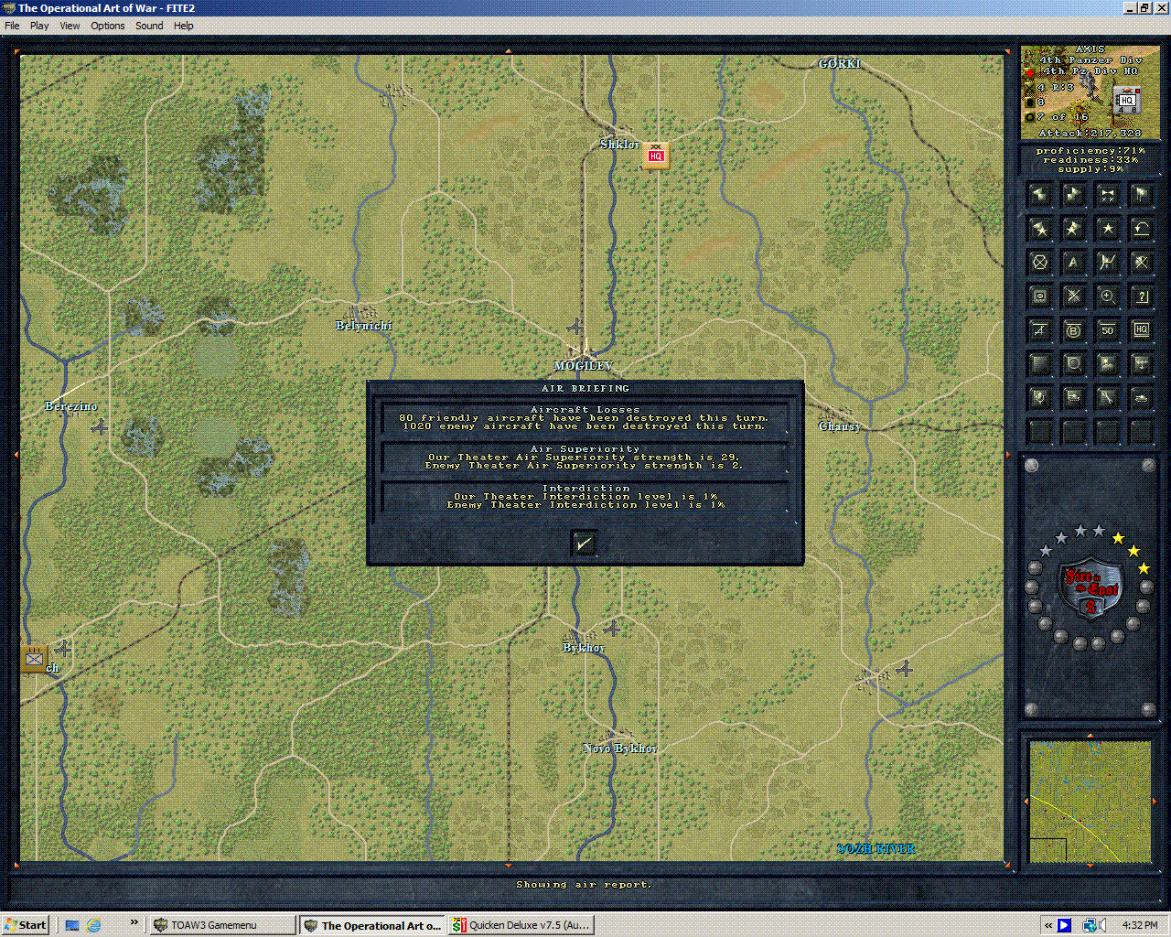Click the MOGILEV city label

pos(583,366)
